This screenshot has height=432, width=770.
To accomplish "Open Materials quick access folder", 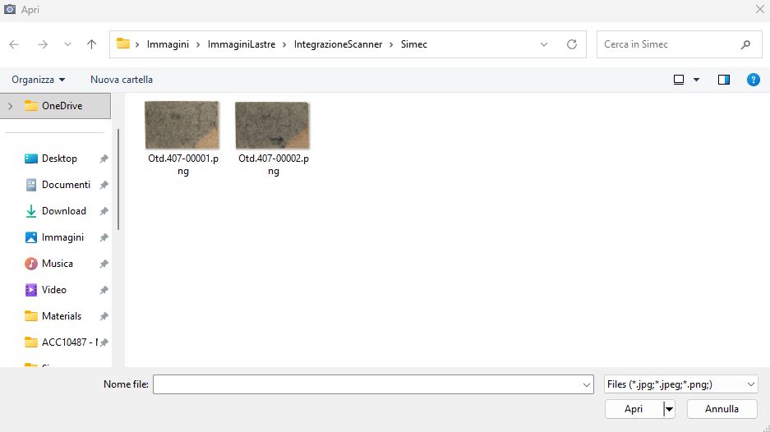I will pos(62,316).
